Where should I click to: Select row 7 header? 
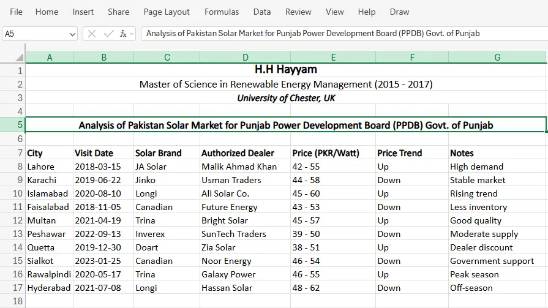(x=13, y=153)
